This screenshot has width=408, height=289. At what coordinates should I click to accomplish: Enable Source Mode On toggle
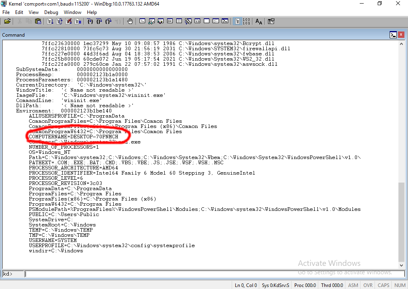click(x=237, y=21)
